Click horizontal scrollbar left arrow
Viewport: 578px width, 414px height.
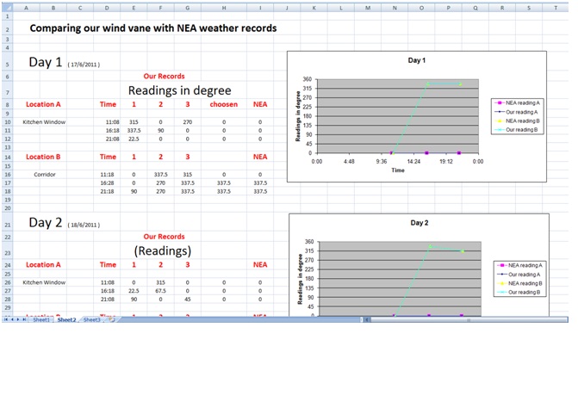tap(367, 319)
